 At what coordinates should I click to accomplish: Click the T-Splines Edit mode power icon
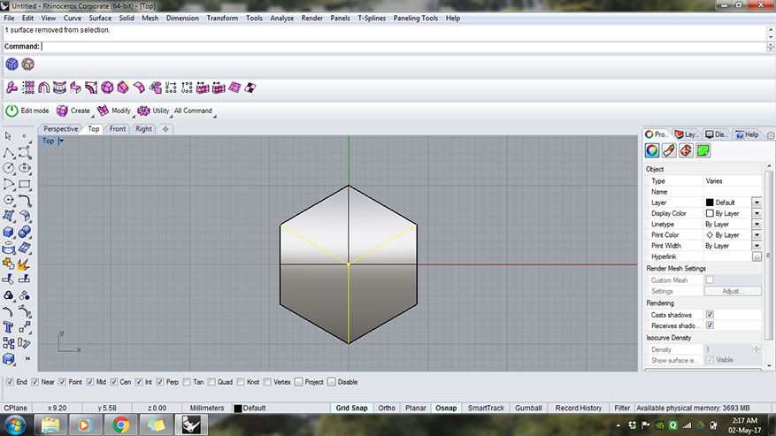coord(12,111)
